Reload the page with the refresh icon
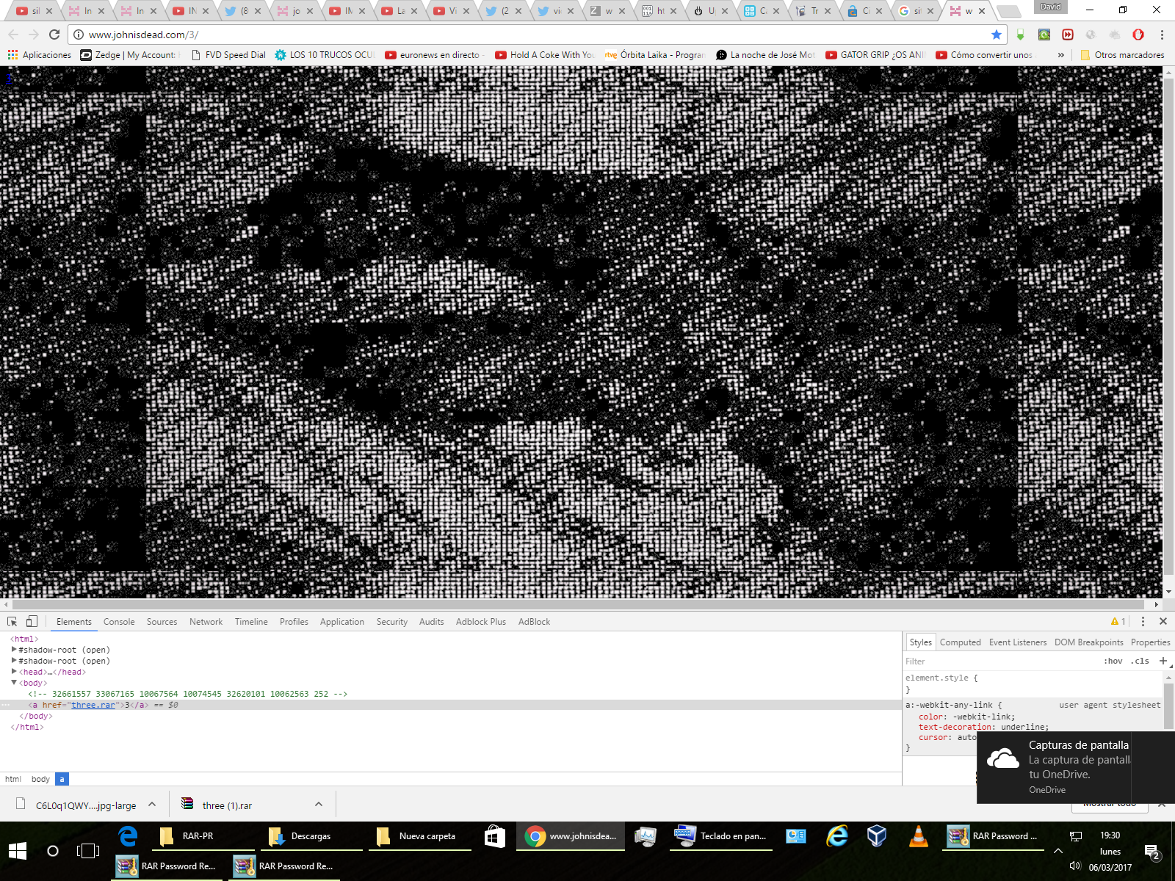The height and width of the screenshot is (881, 1175). click(x=54, y=35)
